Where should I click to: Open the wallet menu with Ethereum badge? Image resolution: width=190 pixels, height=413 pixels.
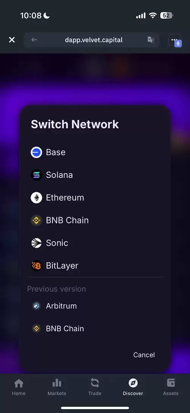pyautogui.click(x=175, y=40)
